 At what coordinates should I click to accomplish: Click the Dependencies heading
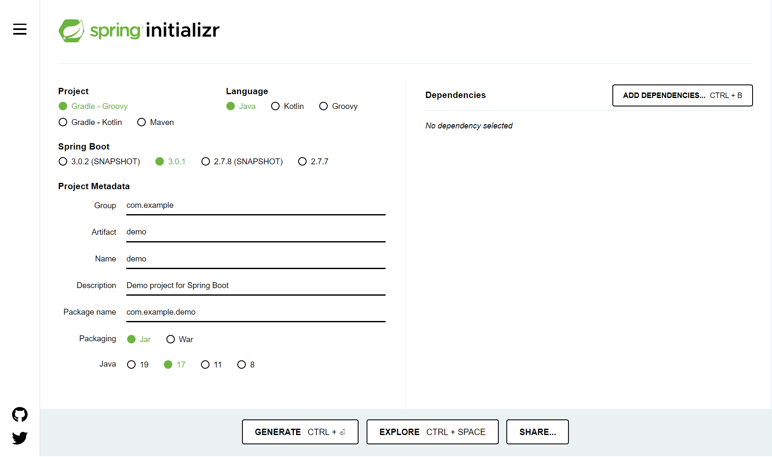click(x=456, y=95)
